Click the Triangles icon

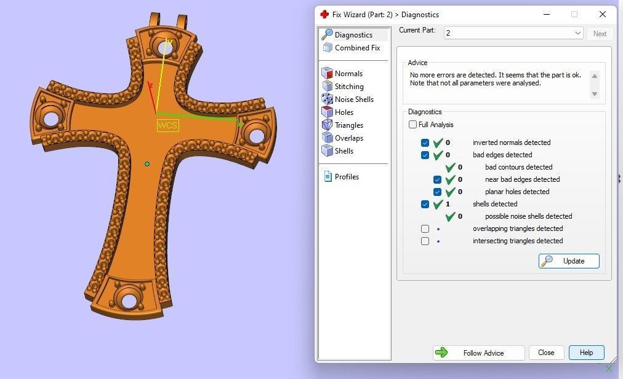tap(327, 125)
